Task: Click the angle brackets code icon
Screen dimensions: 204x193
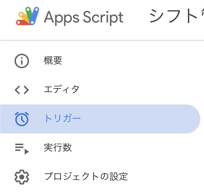Action: coord(22,90)
